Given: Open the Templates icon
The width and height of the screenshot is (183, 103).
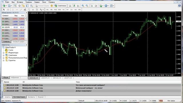Looking at the screenshot, I should pos(111,6).
